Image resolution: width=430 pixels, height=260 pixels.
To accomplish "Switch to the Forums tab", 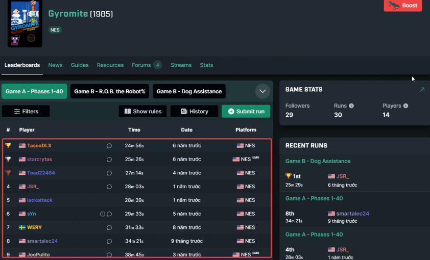I will pos(141,65).
